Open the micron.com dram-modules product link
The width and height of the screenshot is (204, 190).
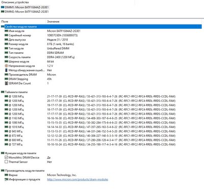[78, 179]
